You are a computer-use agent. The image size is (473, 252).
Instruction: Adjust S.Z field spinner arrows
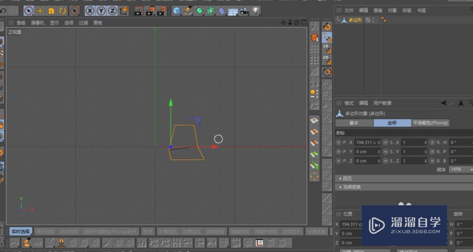(426, 161)
